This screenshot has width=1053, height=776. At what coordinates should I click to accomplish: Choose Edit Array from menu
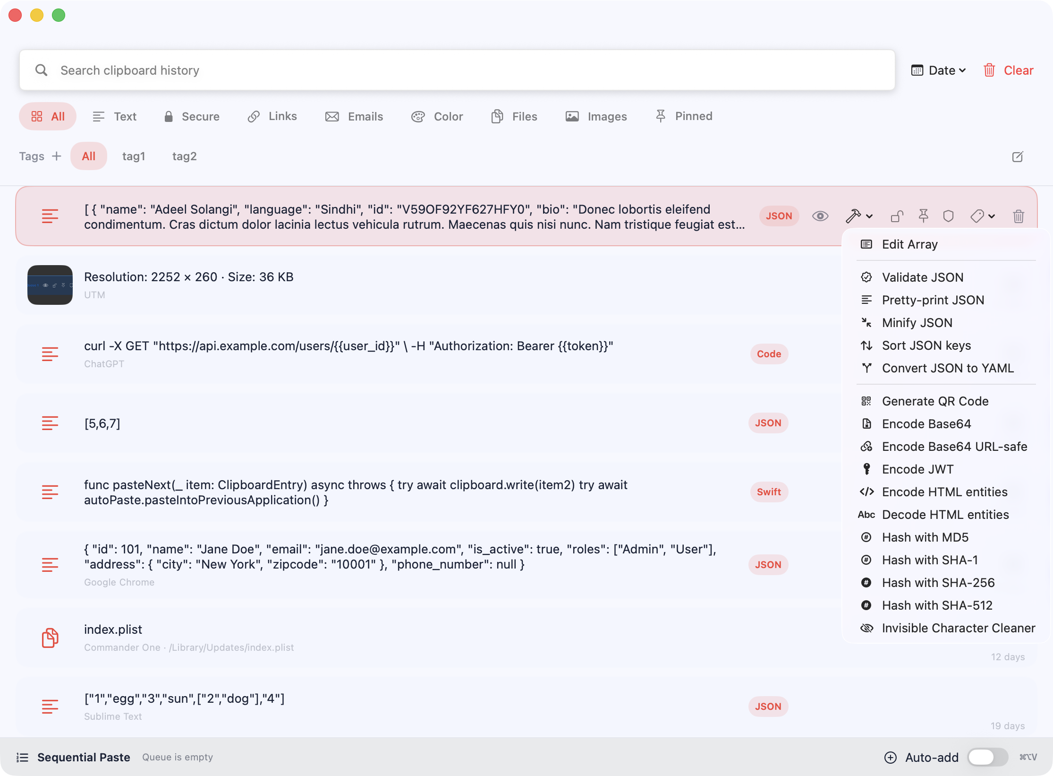[945, 244]
